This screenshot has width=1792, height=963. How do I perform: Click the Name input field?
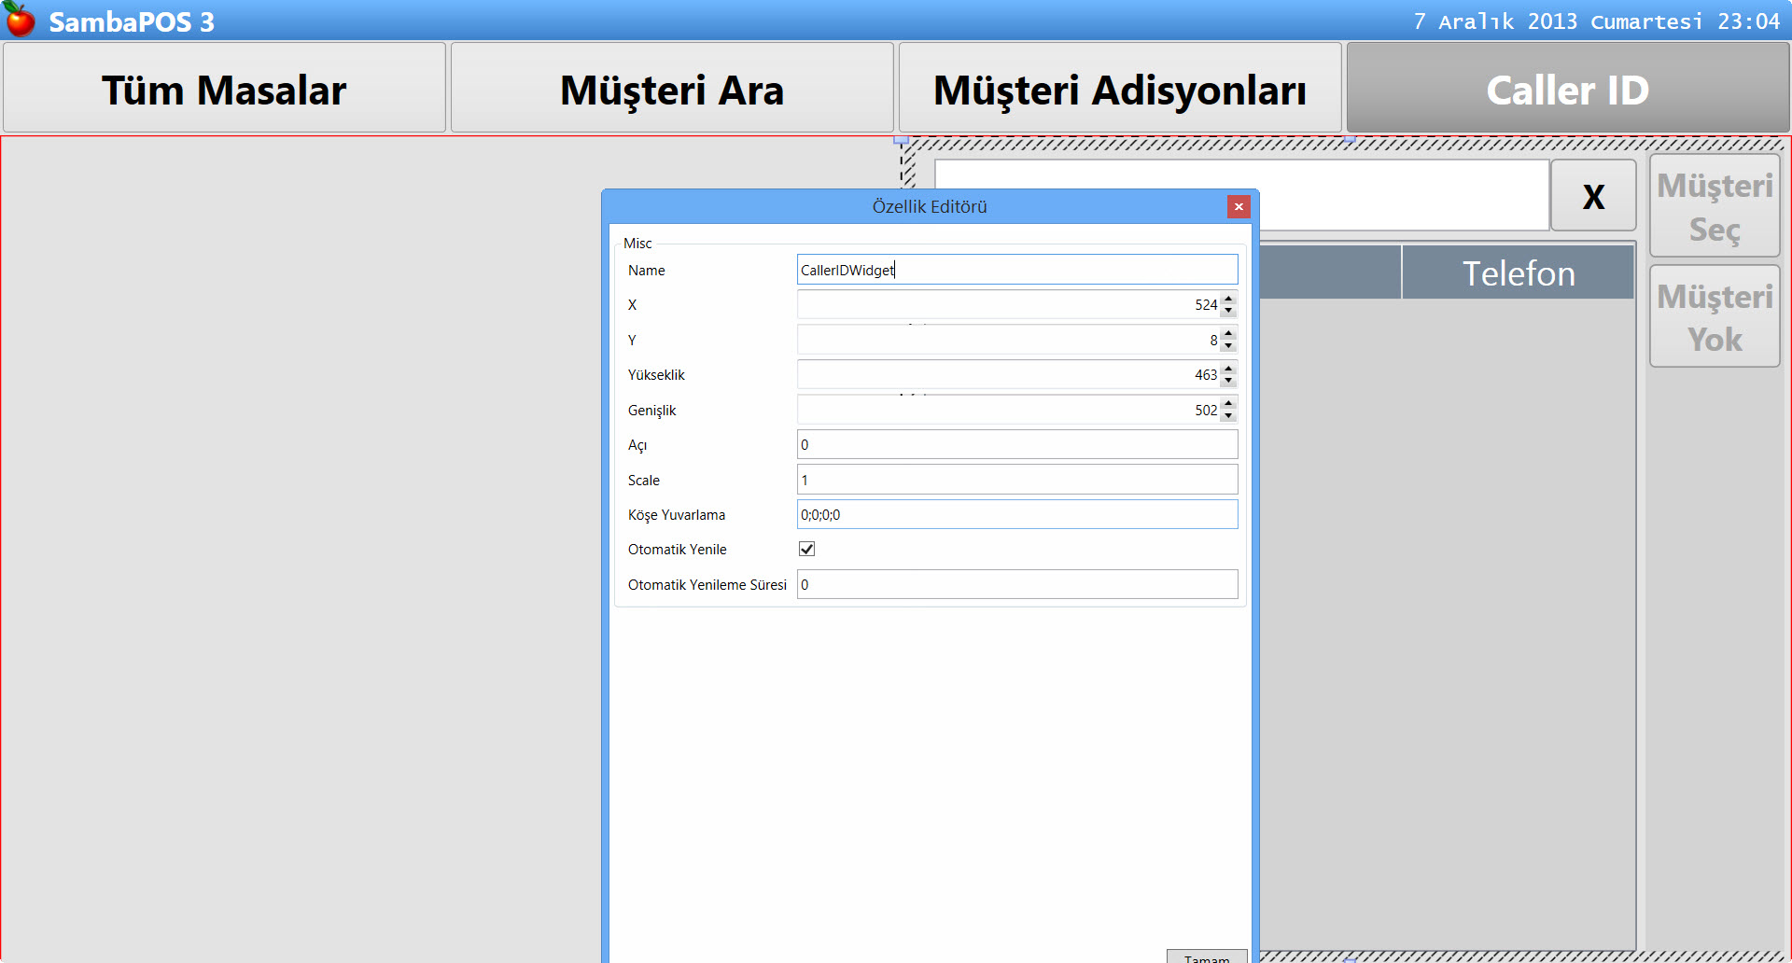(x=1017, y=271)
